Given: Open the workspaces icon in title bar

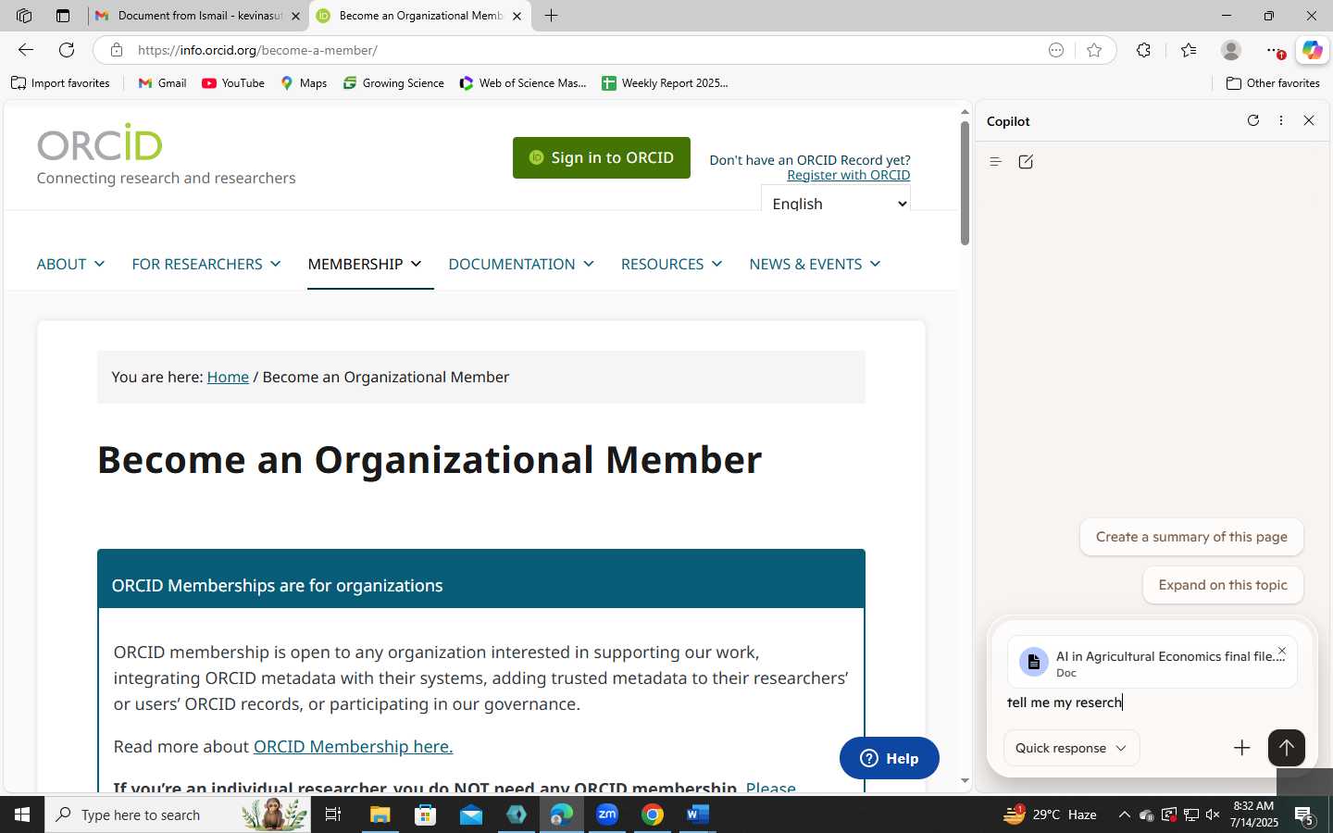Looking at the screenshot, I should pos(24,16).
